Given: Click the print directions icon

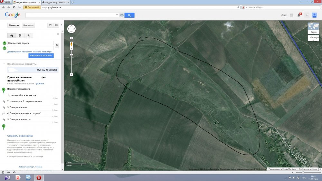Looking at the screenshot, I should pos(50,25).
